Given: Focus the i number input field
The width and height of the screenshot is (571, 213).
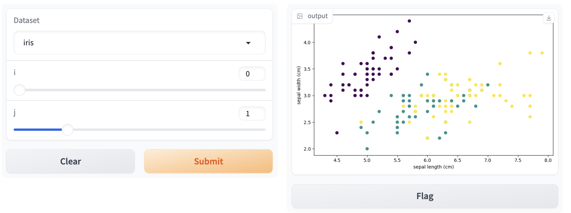Looking at the screenshot, I should [252, 74].
